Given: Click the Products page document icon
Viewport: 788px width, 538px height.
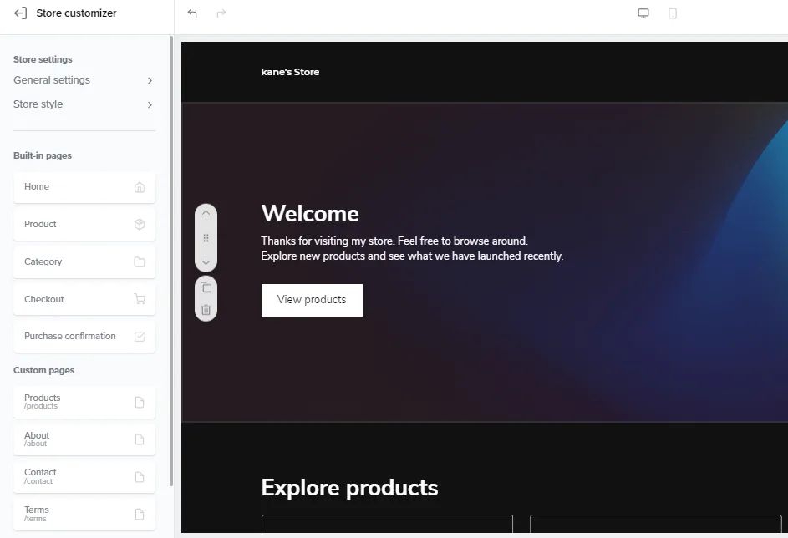Looking at the screenshot, I should pyautogui.click(x=140, y=402).
